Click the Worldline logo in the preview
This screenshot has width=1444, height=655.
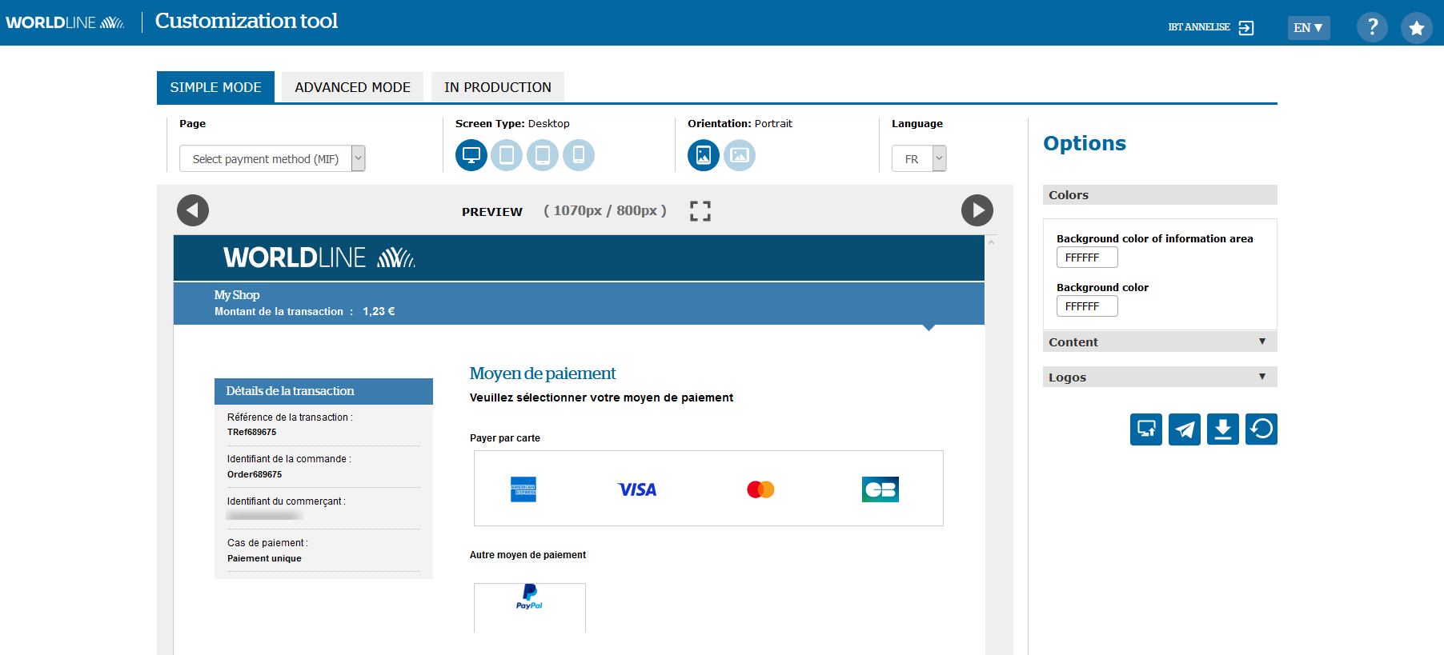point(319,258)
